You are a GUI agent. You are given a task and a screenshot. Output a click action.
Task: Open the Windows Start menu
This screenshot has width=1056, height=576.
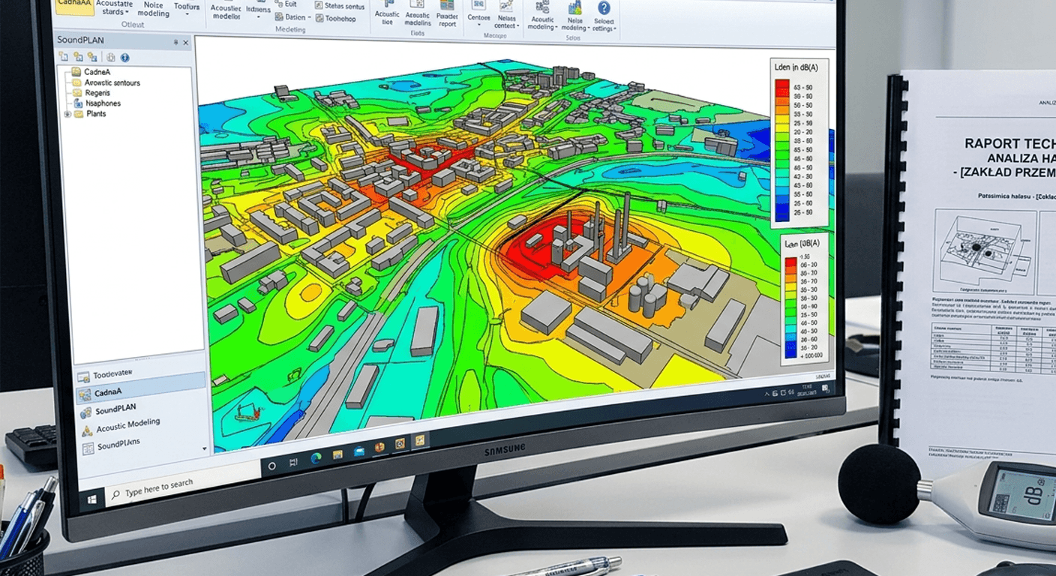pyautogui.click(x=91, y=499)
